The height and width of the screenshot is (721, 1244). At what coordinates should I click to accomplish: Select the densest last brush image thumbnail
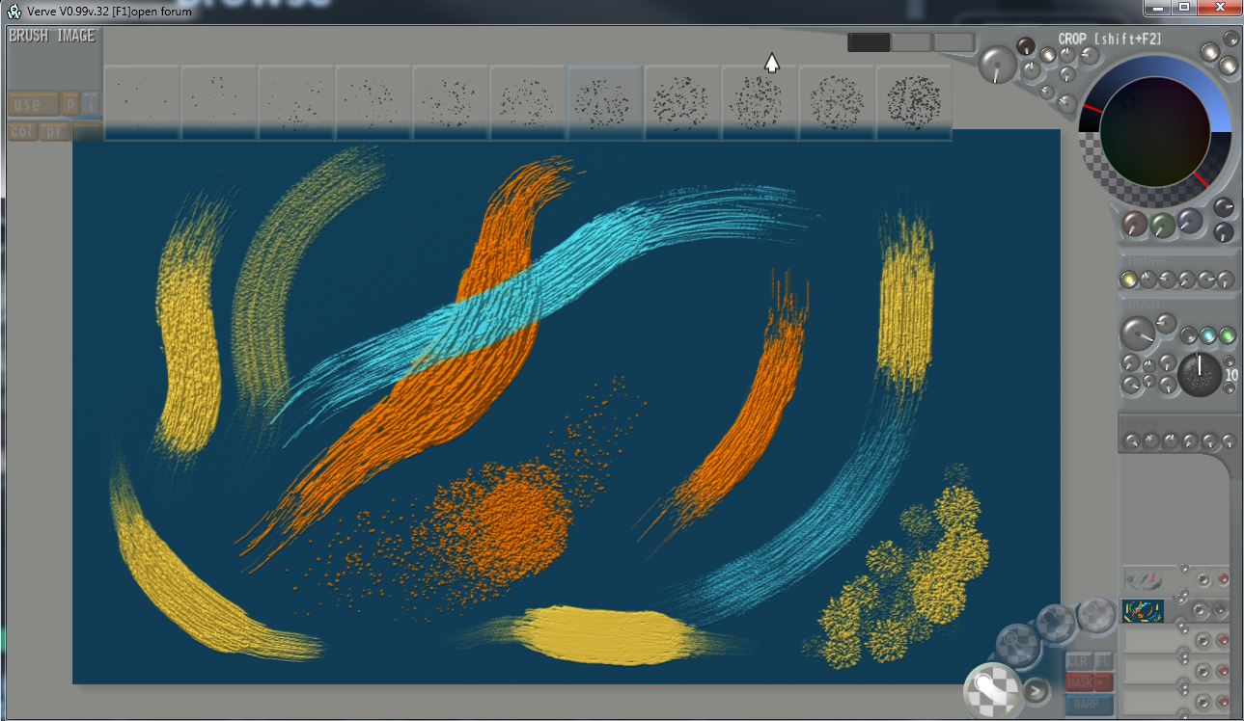[913, 102]
